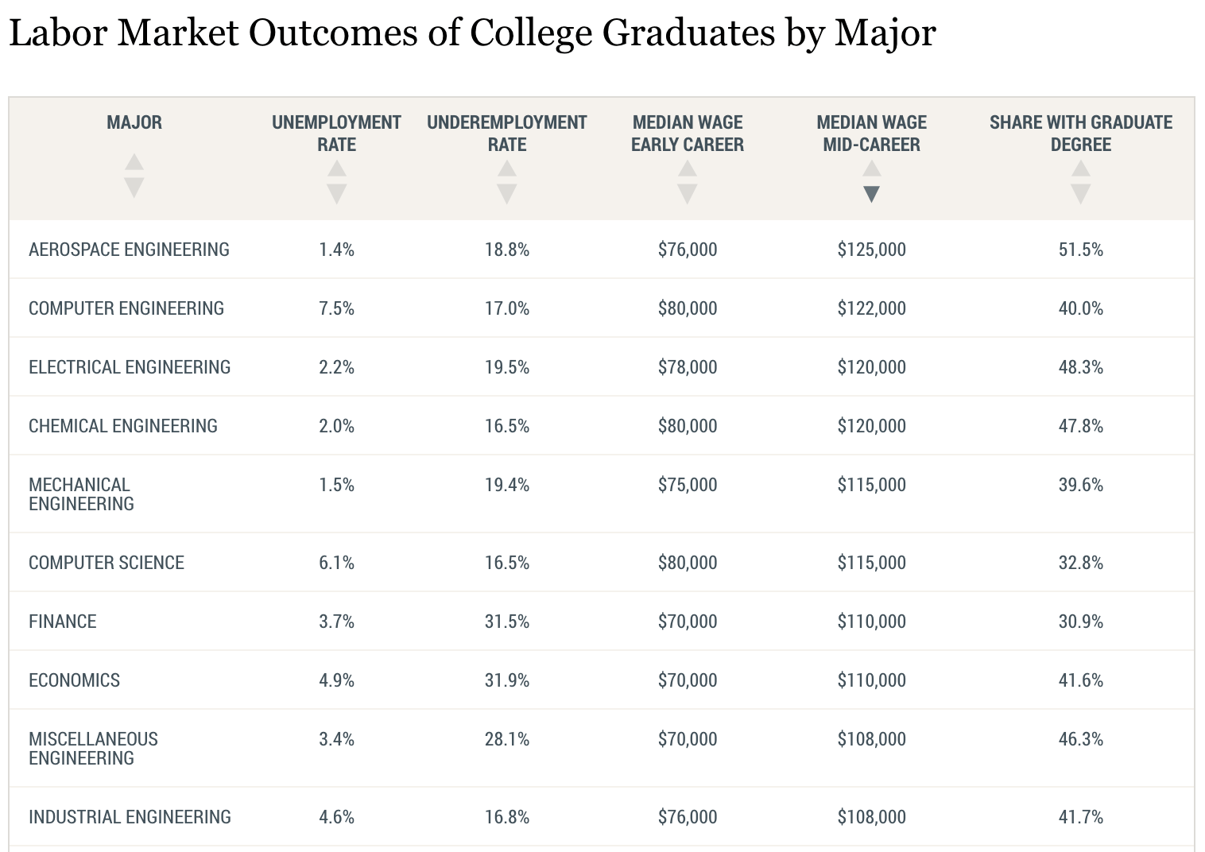The image size is (1205, 852).
Task: Click Industrial Engineering row label
Action: (130, 817)
